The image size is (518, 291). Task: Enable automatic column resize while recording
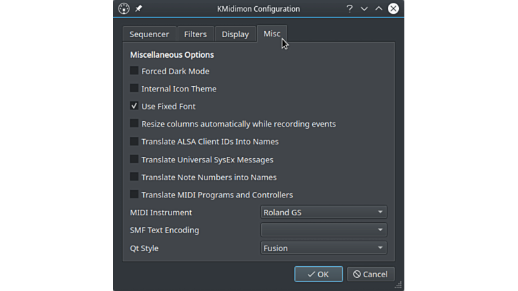point(134,124)
